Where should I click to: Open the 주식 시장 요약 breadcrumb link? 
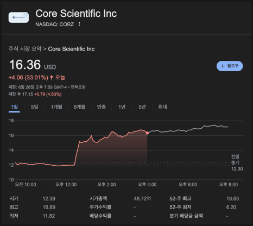pyautogui.click(x=25, y=49)
